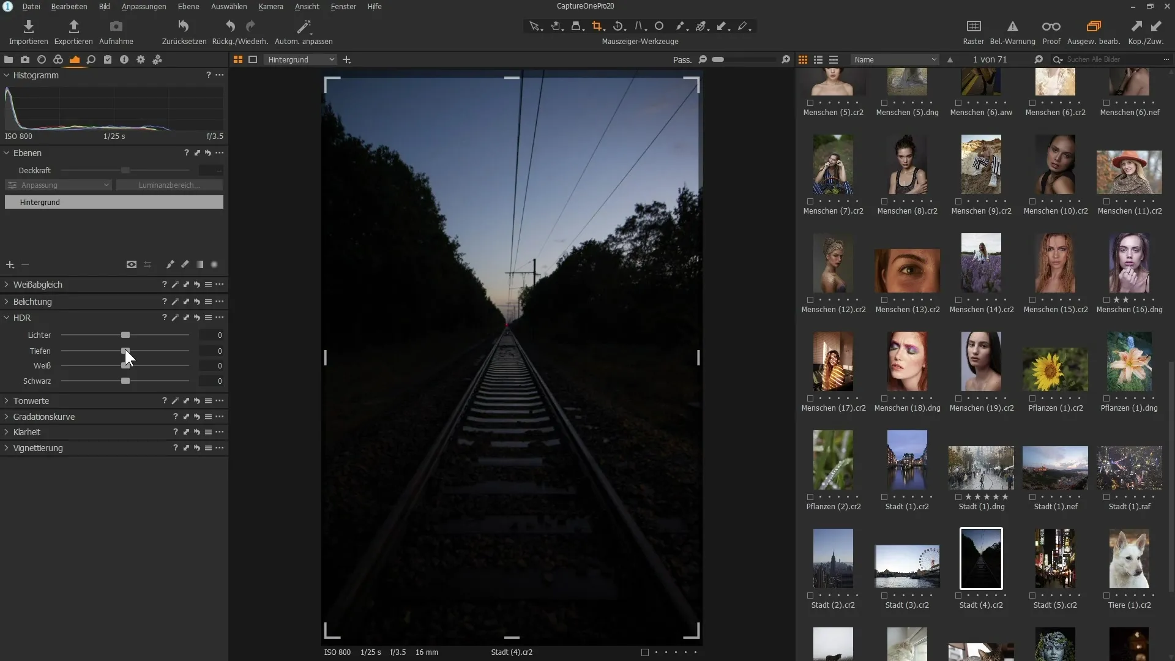Click Exportieren in the toolbar
The image size is (1175, 661).
[x=73, y=32]
